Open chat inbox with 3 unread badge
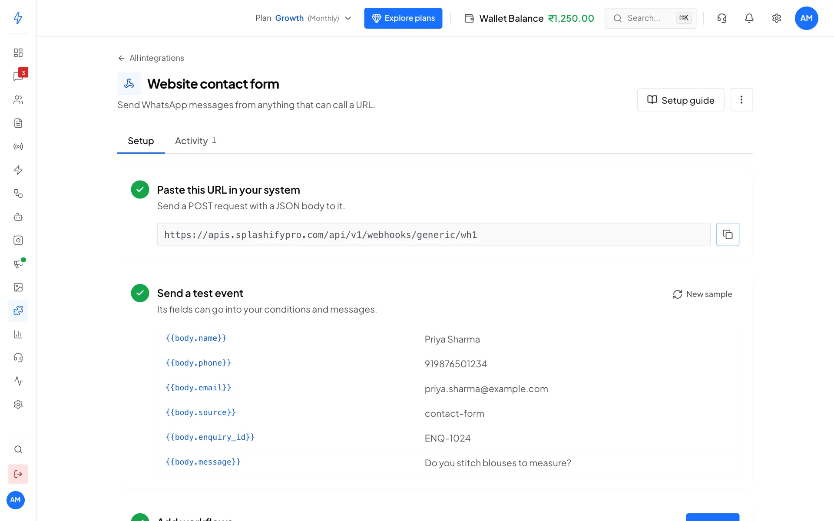Screen dimensions: 834x521 (x=19, y=76)
